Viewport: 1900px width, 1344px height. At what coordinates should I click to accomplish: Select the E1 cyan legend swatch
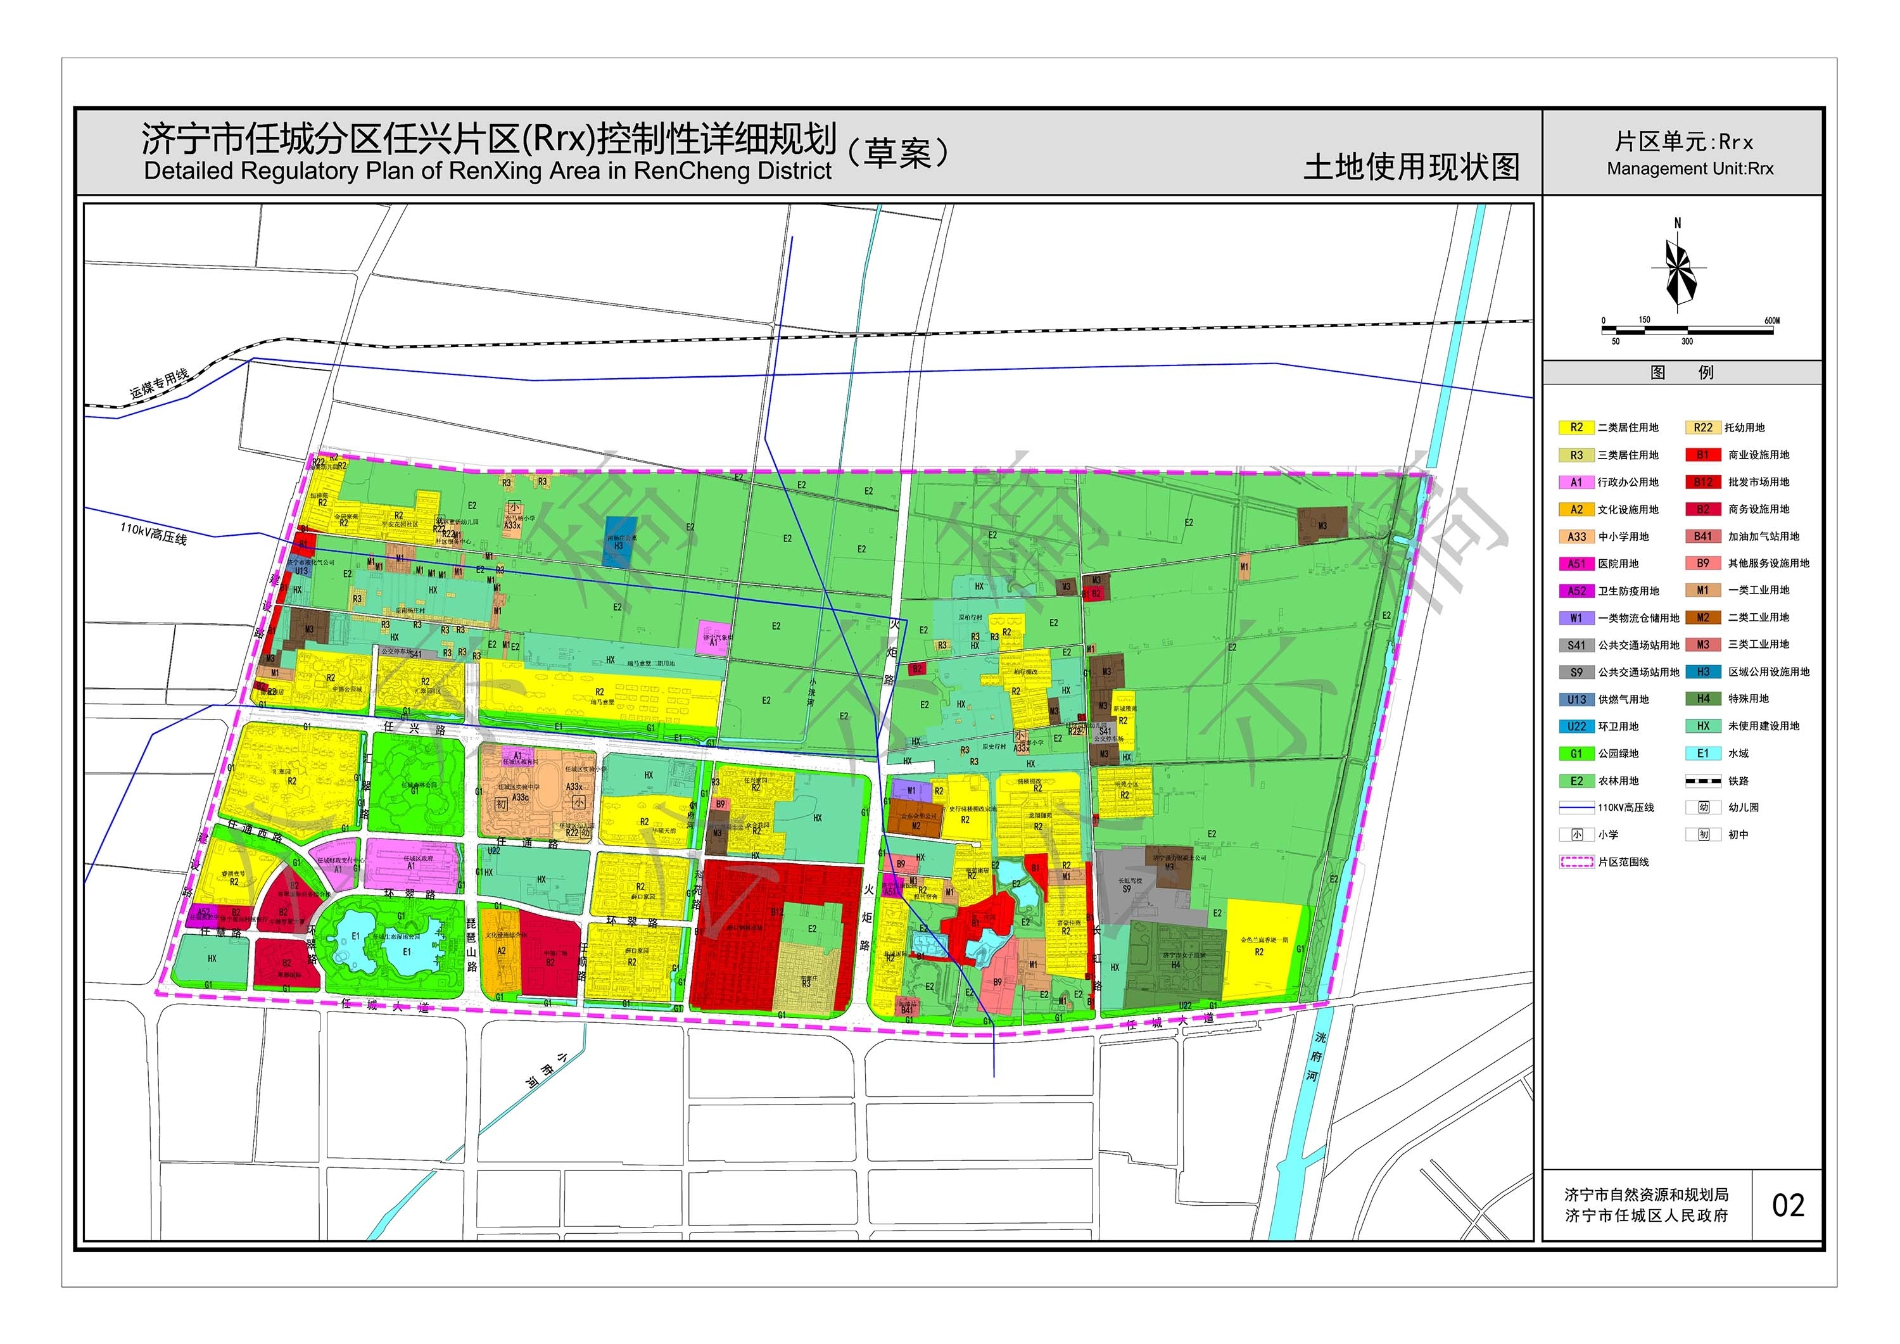click(1704, 754)
